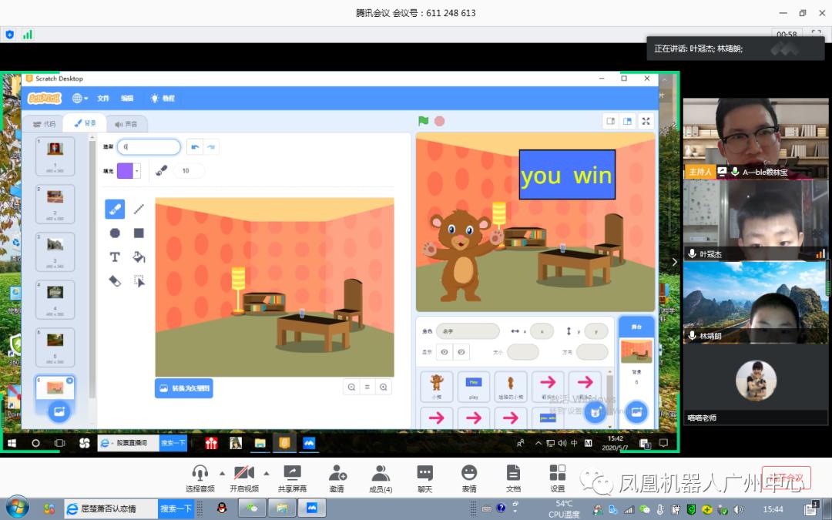Select the 小熊 bear sprite thumbnail
The height and width of the screenshot is (520, 832).
tap(437, 386)
